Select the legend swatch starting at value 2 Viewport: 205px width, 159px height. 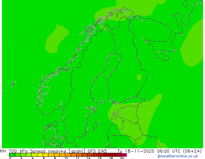coord(23,155)
